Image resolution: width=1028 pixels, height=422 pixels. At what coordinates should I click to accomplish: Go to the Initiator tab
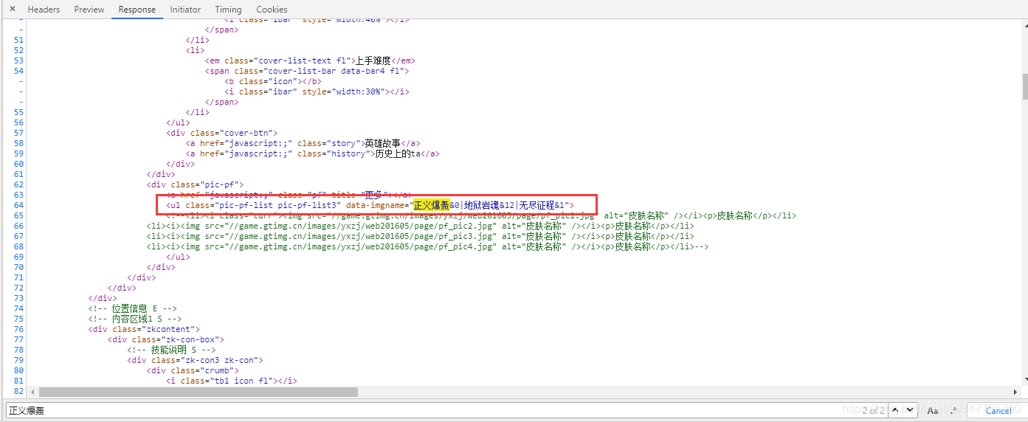click(185, 10)
